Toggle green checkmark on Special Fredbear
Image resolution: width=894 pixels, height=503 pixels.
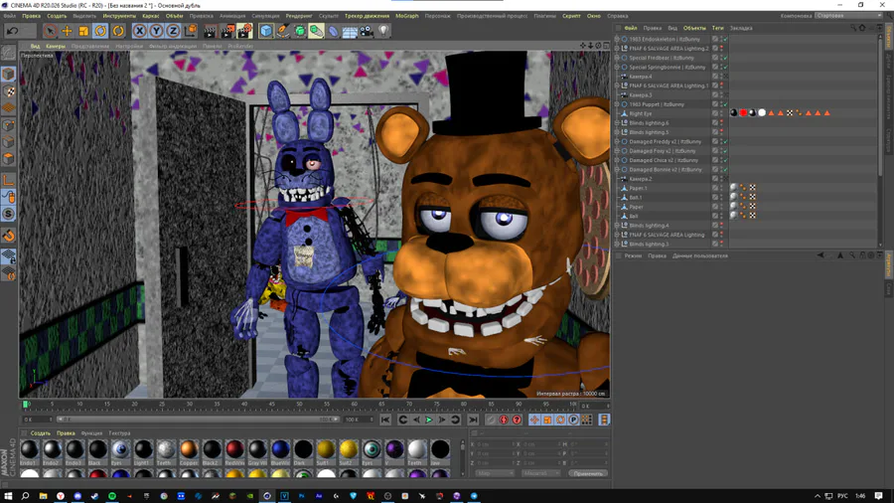tap(726, 58)
